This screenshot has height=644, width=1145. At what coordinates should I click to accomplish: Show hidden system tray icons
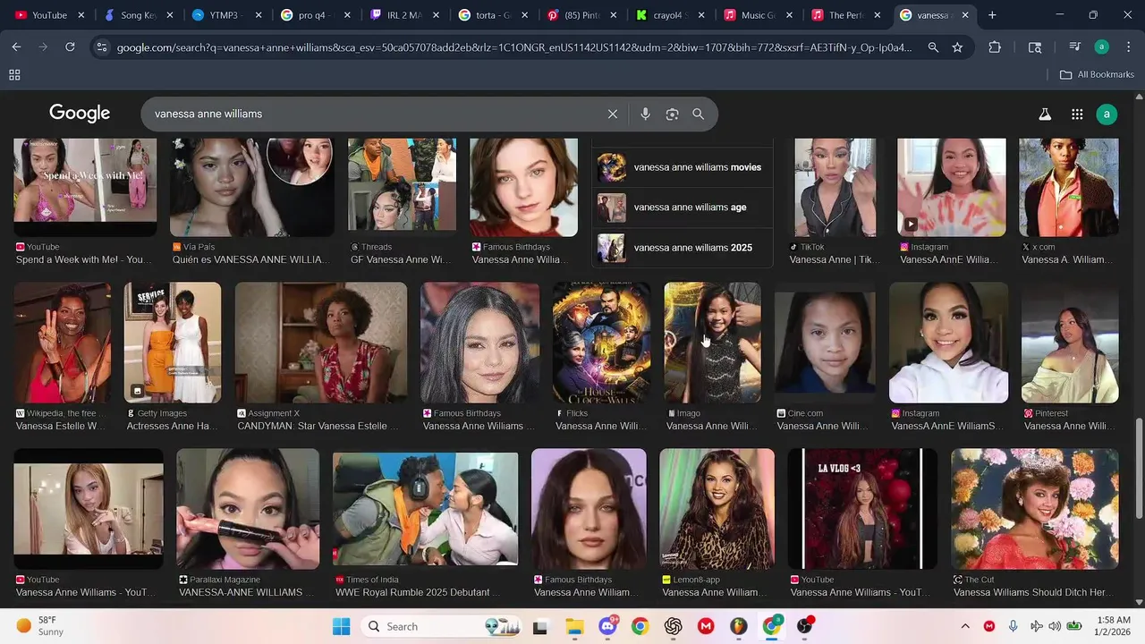(x=964, y=626)
